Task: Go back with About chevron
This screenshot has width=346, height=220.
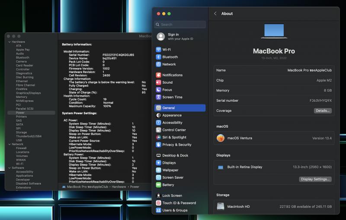Action: pos(215,14)
